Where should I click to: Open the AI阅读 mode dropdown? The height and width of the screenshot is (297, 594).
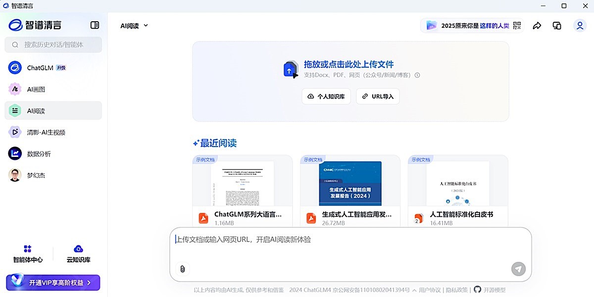coord(133,25)
